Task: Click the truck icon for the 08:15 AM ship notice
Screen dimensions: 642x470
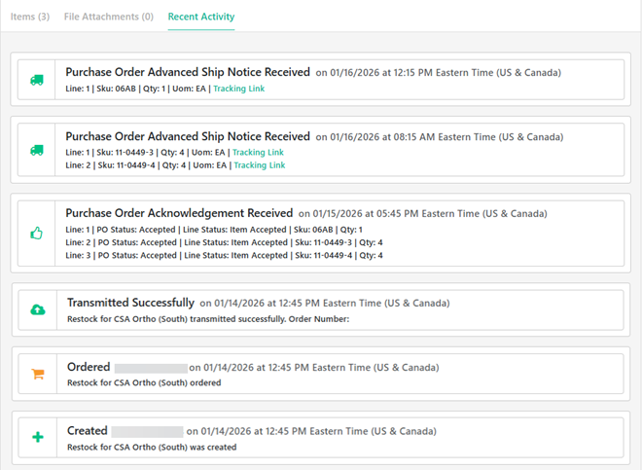Action: tap(37, 150)
